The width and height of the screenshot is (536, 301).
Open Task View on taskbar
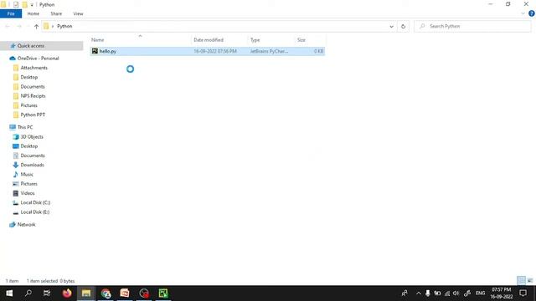(47, 293)
